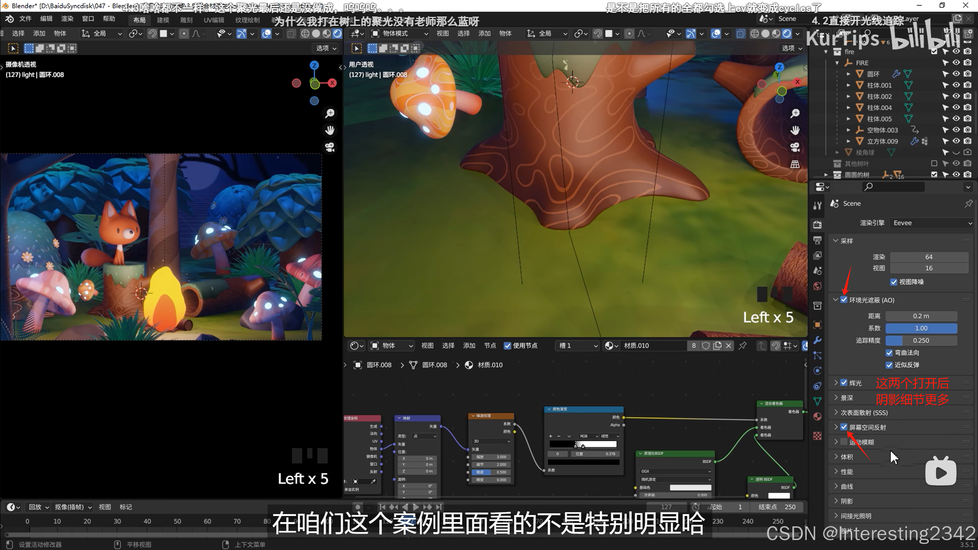Open the World properties tab icon
978x550 pixels.
[817, 286]
